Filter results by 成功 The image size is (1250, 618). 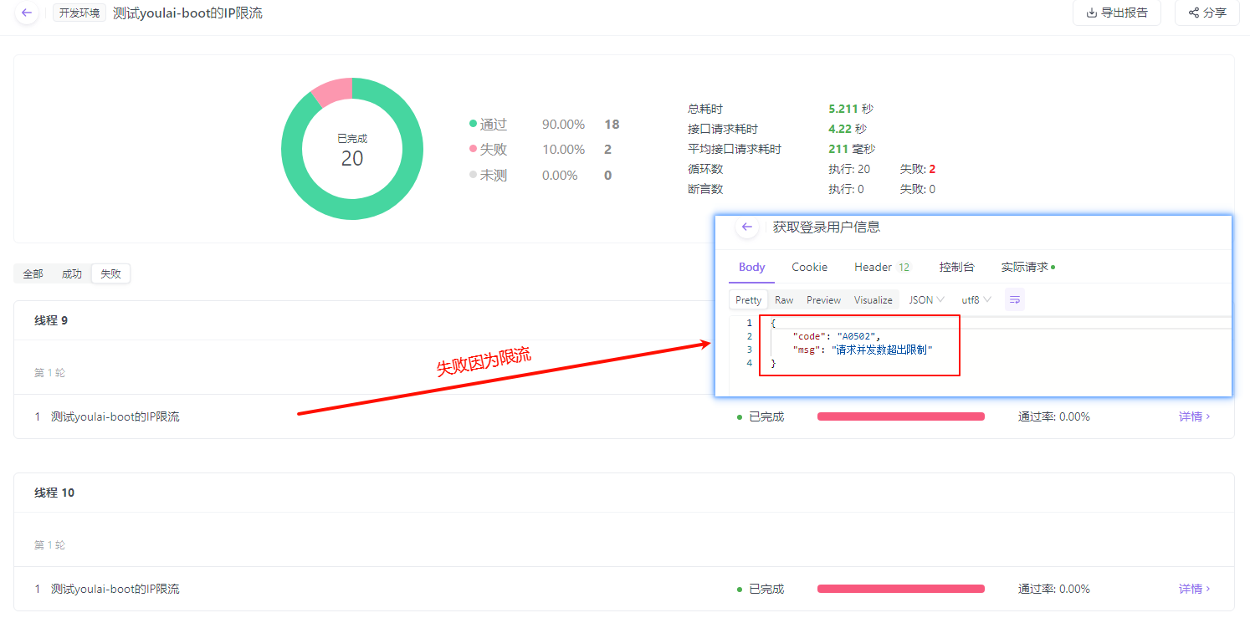click(72, 273)
